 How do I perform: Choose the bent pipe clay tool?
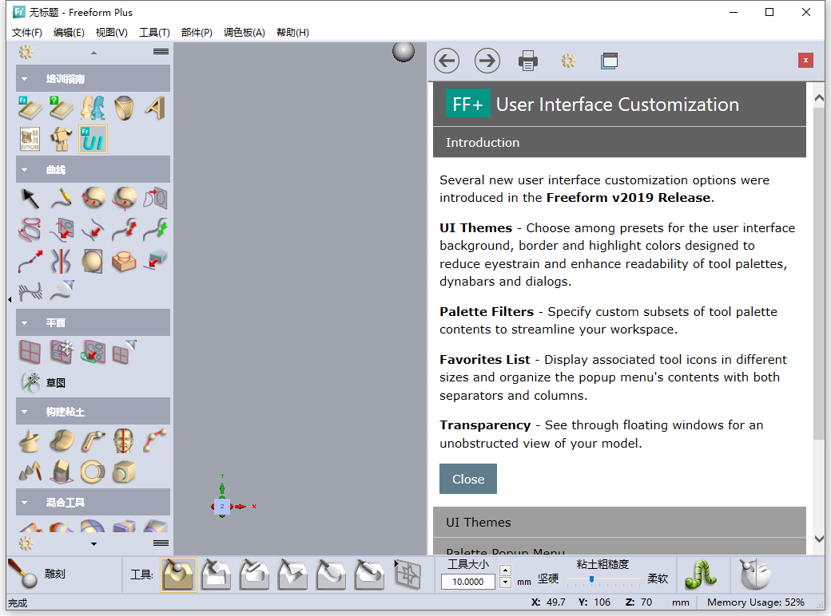(x=93, y=442)
